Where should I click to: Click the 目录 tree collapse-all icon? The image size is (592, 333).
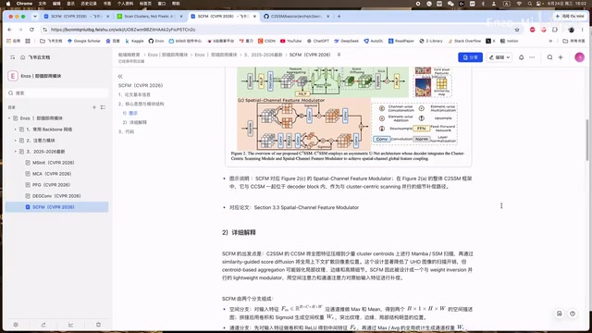point(103,107)
